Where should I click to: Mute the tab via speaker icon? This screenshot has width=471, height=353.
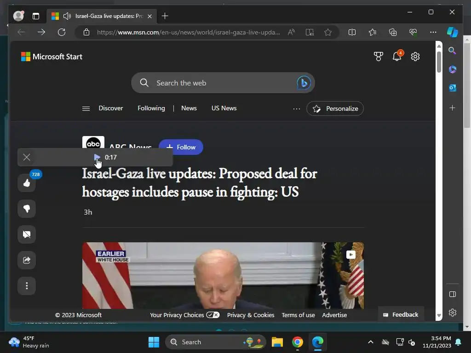[67, 16]
